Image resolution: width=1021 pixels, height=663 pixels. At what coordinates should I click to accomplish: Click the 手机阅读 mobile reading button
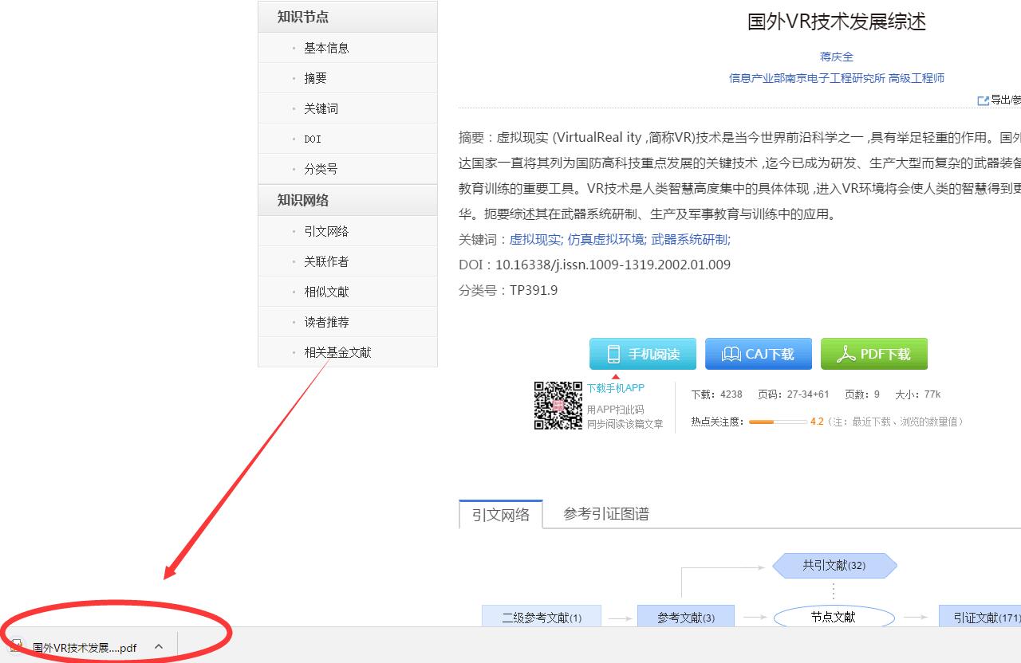point(642,354)
